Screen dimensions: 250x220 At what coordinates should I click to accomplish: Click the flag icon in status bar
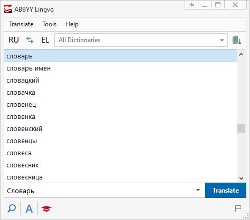click(238, 208)
